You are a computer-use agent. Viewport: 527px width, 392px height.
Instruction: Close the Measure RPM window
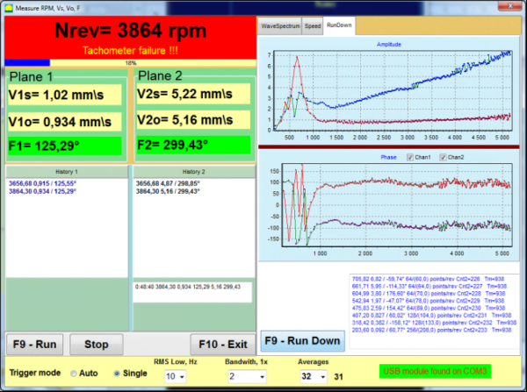(515, 7)
